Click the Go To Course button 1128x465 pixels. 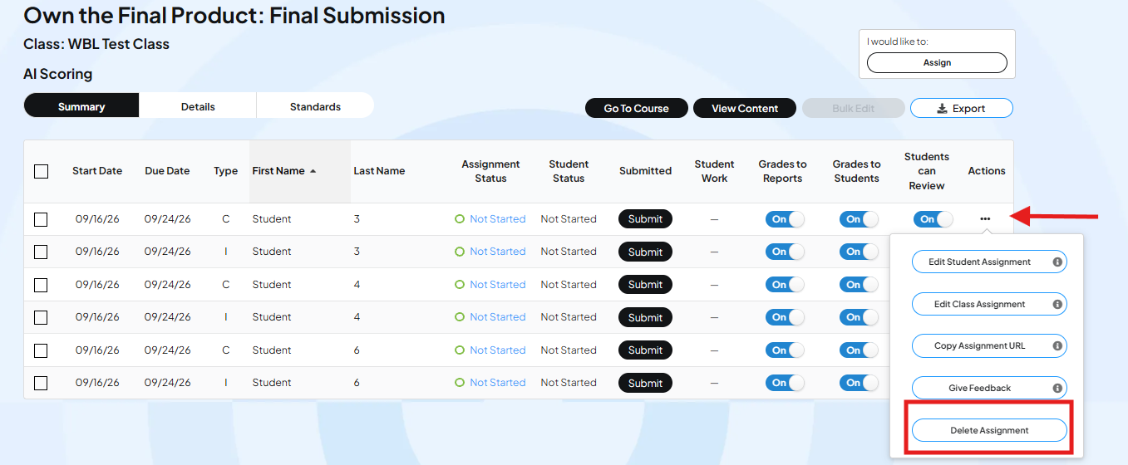coord(637,108)
